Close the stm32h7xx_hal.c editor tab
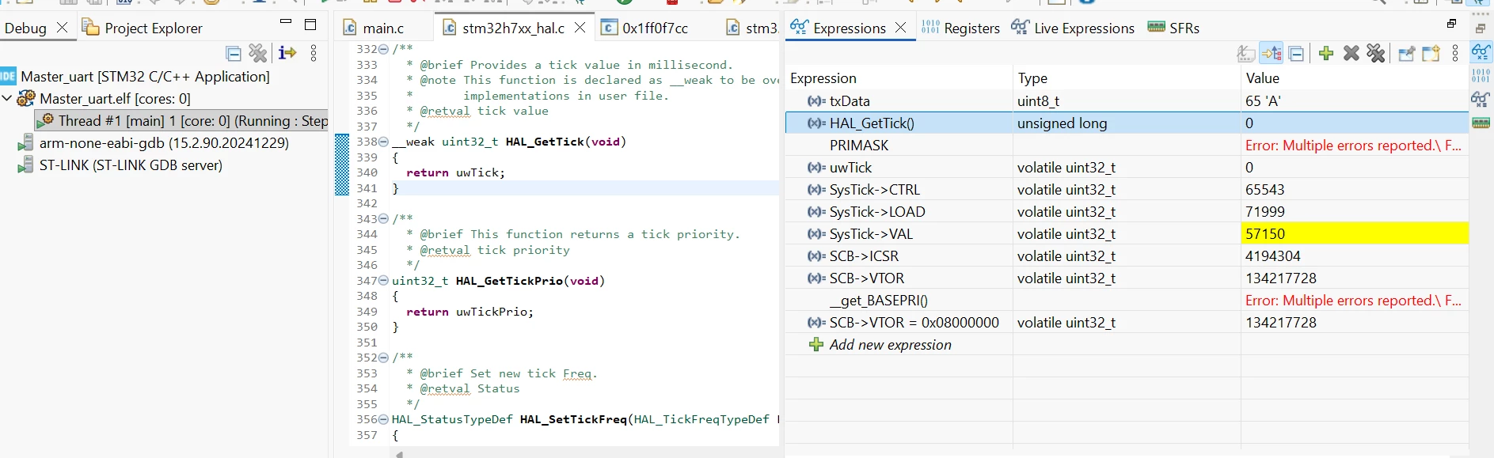This screenshot has height=458, width=1494. [580, 28]
